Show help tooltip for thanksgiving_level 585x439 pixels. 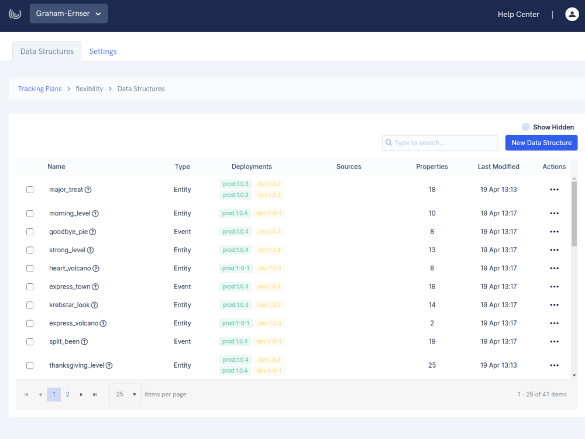[109, 365]
